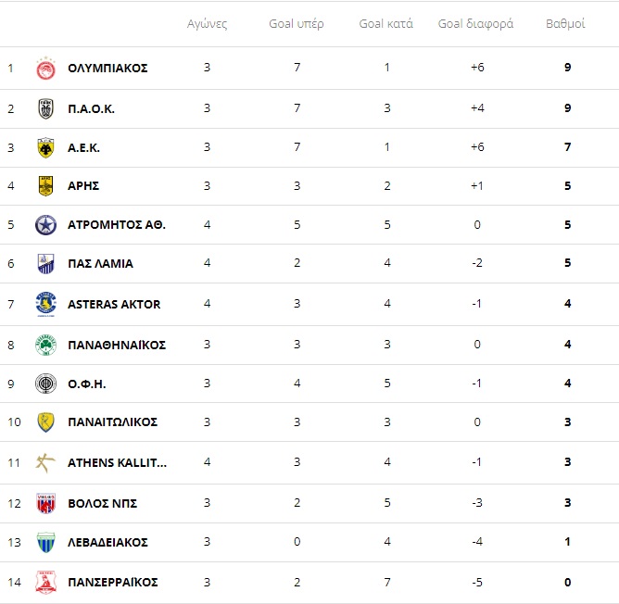Image resolution: width=619 pixels, height=604 pixels.
Task: Sort by Goal υπέρ column header
Action: click(297, 24)
